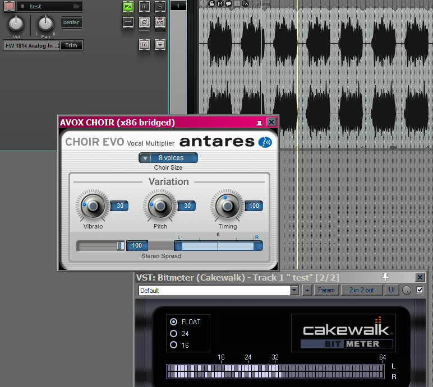Select the FLOAT radio button

point(173,322)
